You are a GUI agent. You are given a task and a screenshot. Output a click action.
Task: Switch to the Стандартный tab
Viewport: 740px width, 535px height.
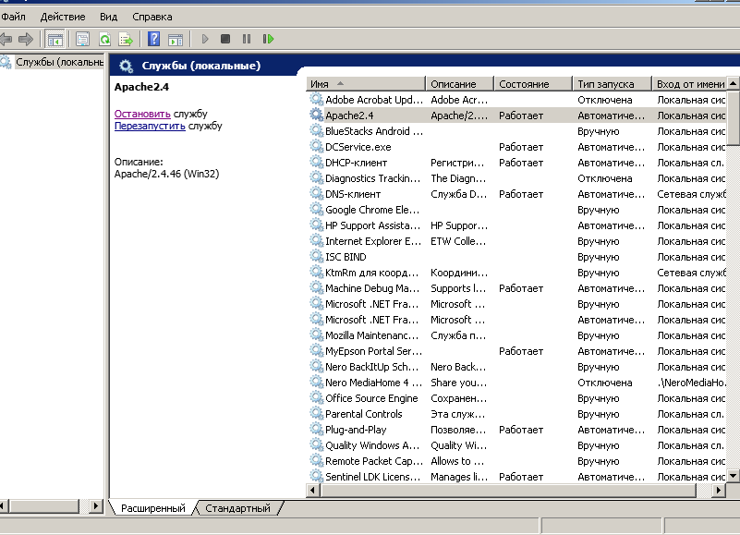pyautogui.click(x=237, y=508)
